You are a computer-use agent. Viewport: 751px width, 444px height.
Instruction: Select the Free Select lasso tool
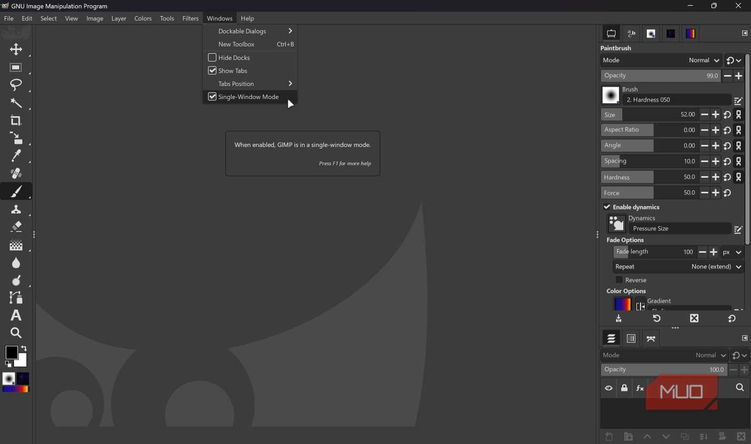point(16,85)
